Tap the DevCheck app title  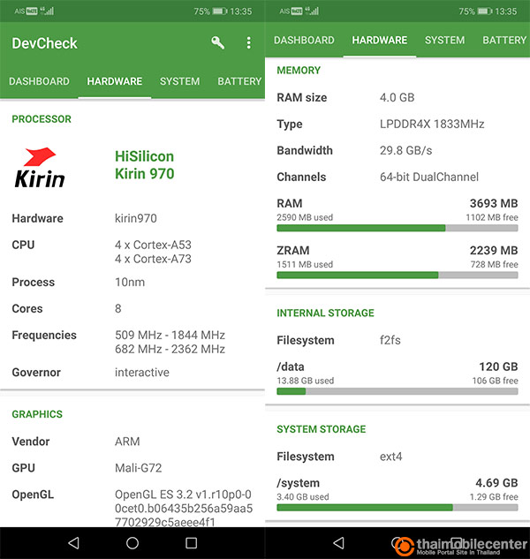pyautogui.click(x=44, y=43)
